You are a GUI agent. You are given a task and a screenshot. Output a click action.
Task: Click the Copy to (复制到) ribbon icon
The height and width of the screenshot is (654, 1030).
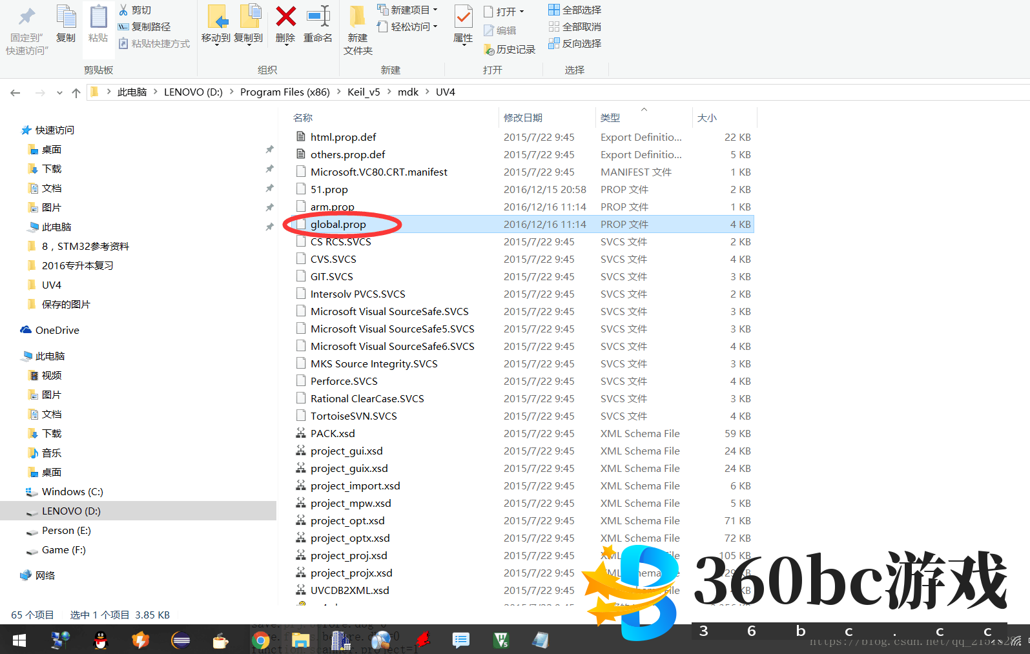249,17
